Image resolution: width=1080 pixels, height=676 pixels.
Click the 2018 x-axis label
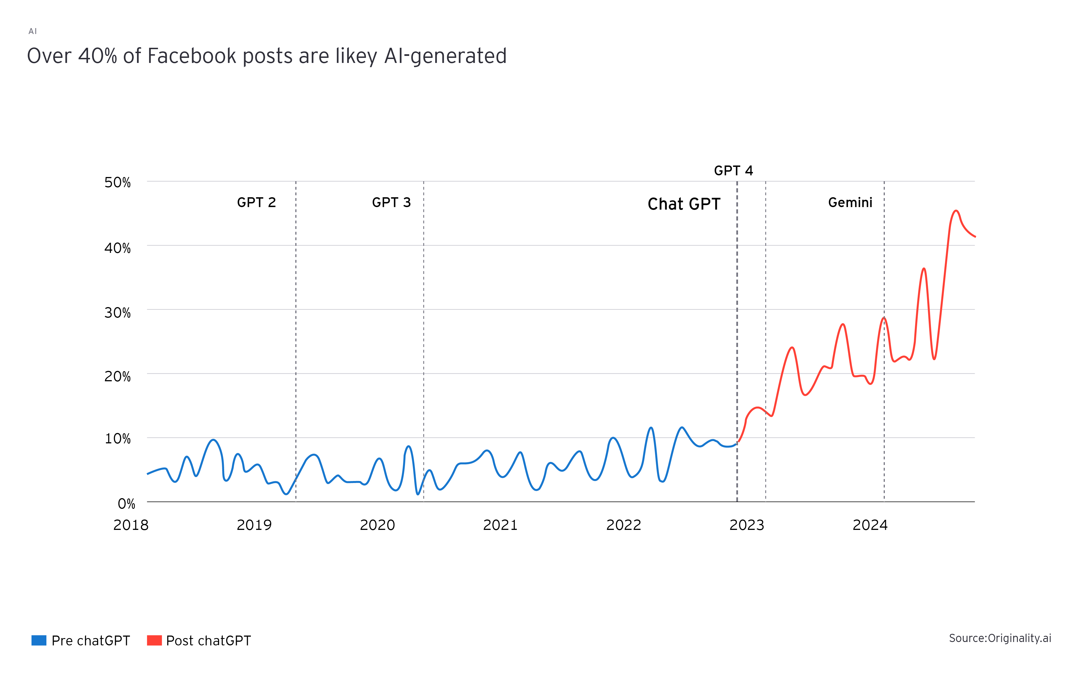[131, 525]
